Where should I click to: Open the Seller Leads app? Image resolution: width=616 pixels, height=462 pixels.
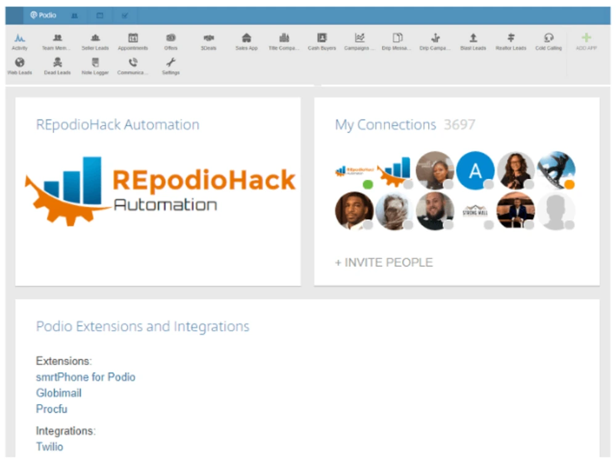(95, 42)
